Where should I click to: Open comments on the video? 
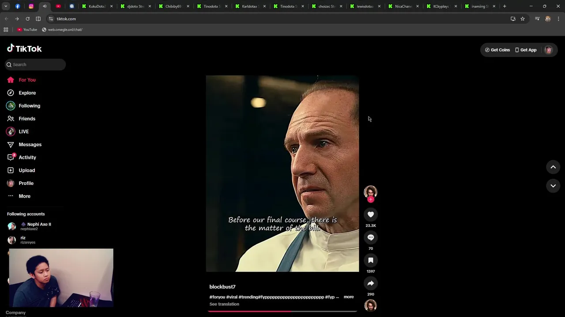click(371, 237)
